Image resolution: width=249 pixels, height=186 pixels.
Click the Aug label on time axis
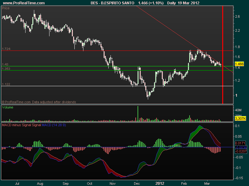click(40, 184)
